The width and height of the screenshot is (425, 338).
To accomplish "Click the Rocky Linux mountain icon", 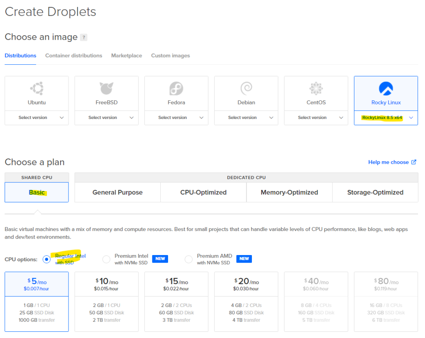I will [x=386, y=88].
